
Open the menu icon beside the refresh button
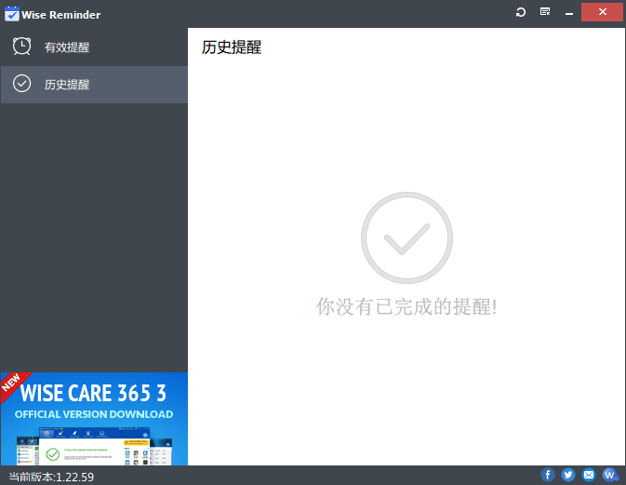coord(545,12)
